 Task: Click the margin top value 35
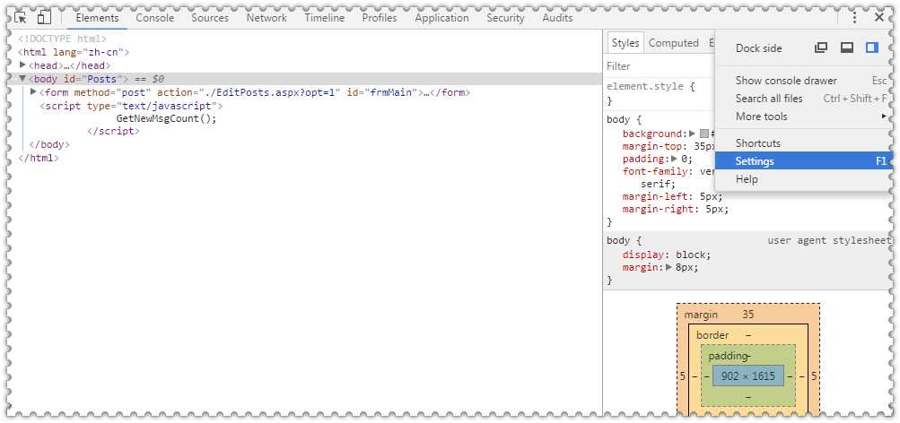tap(747, 314)
